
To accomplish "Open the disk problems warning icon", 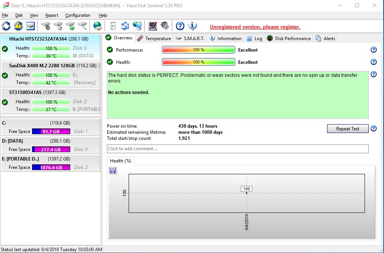I will tap(18, 26).
